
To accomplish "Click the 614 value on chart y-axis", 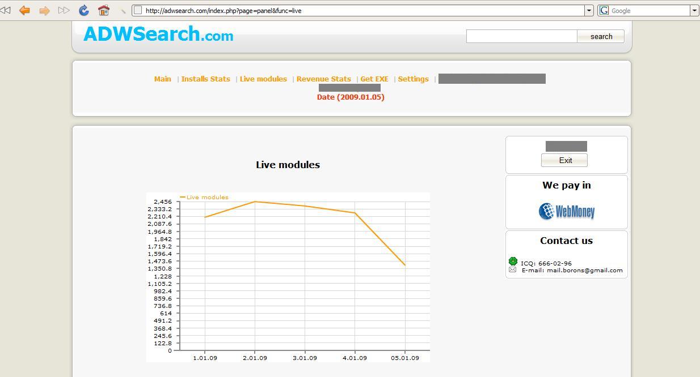I will click(x=166, y=313).
